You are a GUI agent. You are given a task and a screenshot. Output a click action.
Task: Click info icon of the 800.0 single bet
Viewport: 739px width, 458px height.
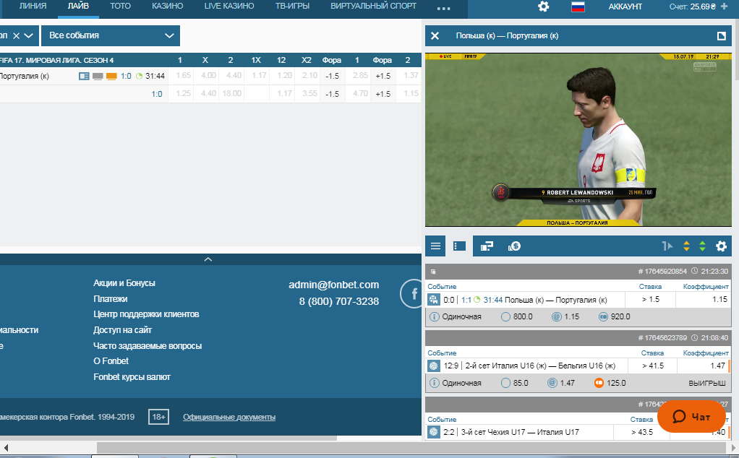434,317
